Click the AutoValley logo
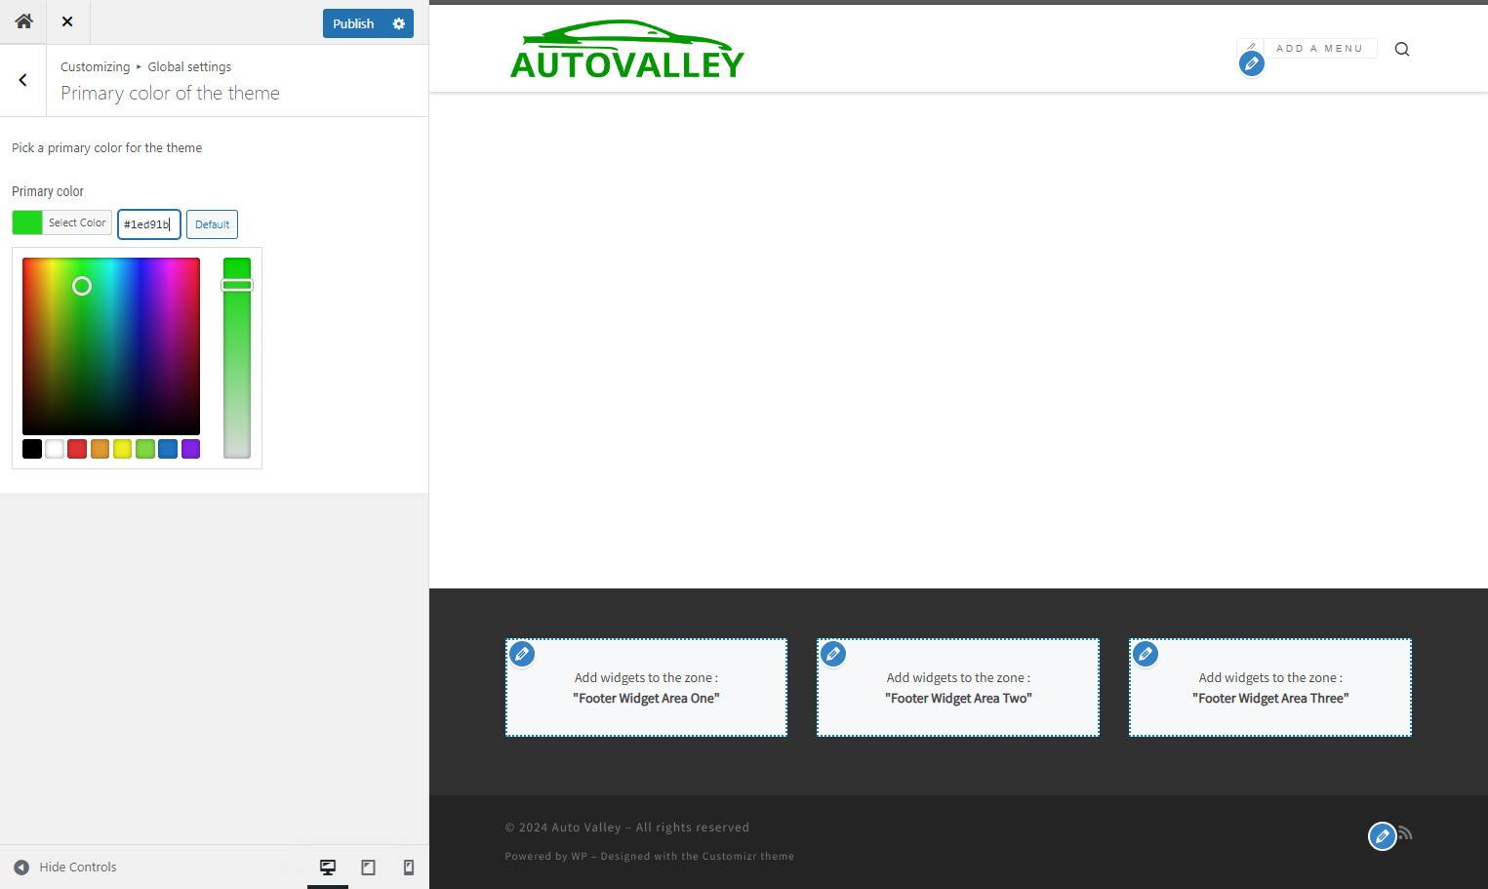The image size is (1488, 889). tap(626, 49)
